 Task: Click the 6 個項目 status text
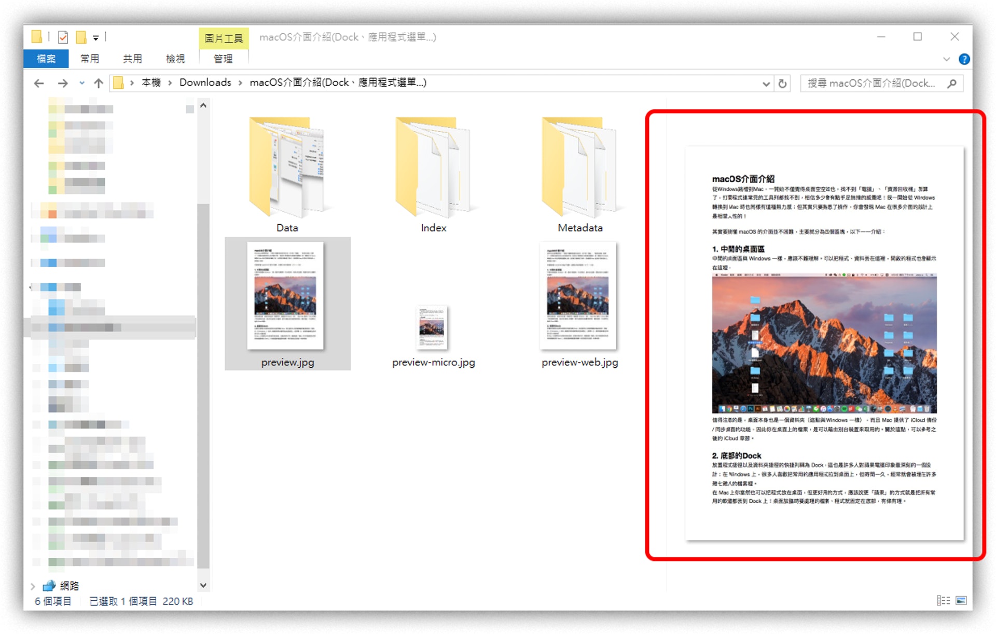pyautogui.click(x=53, y=601)
